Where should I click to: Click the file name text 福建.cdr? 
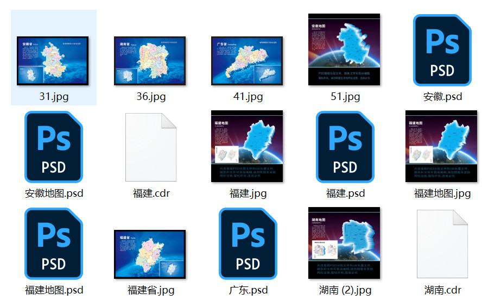[151, 193]
